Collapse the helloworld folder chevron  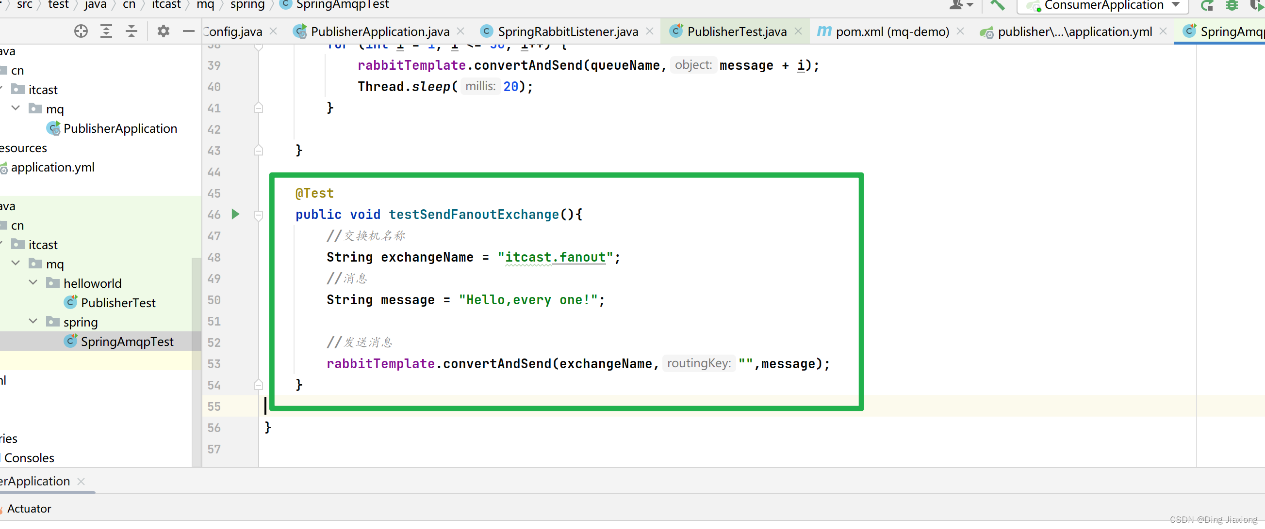33,282
